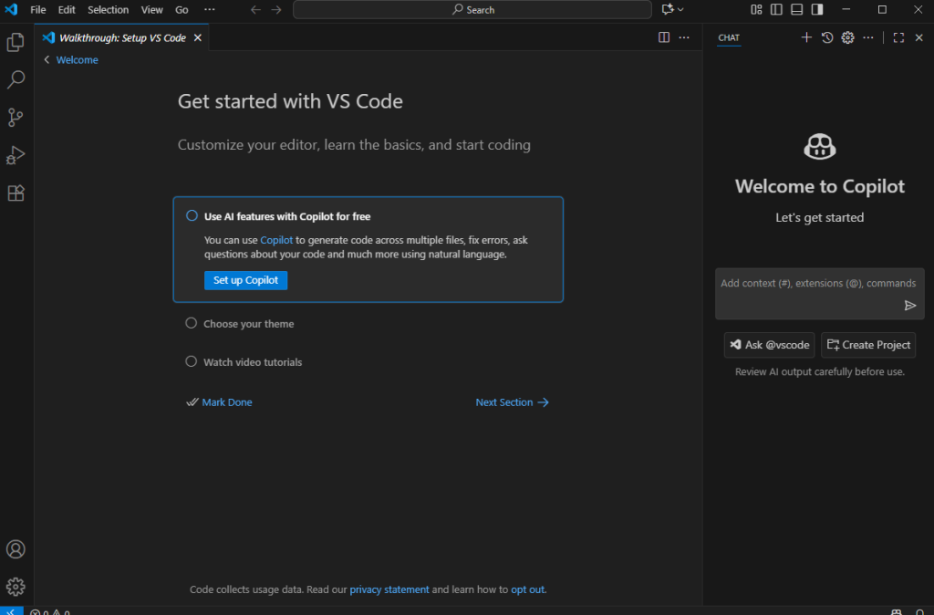
Task: Open the Source Control view
Action: [x=16, y=118]
